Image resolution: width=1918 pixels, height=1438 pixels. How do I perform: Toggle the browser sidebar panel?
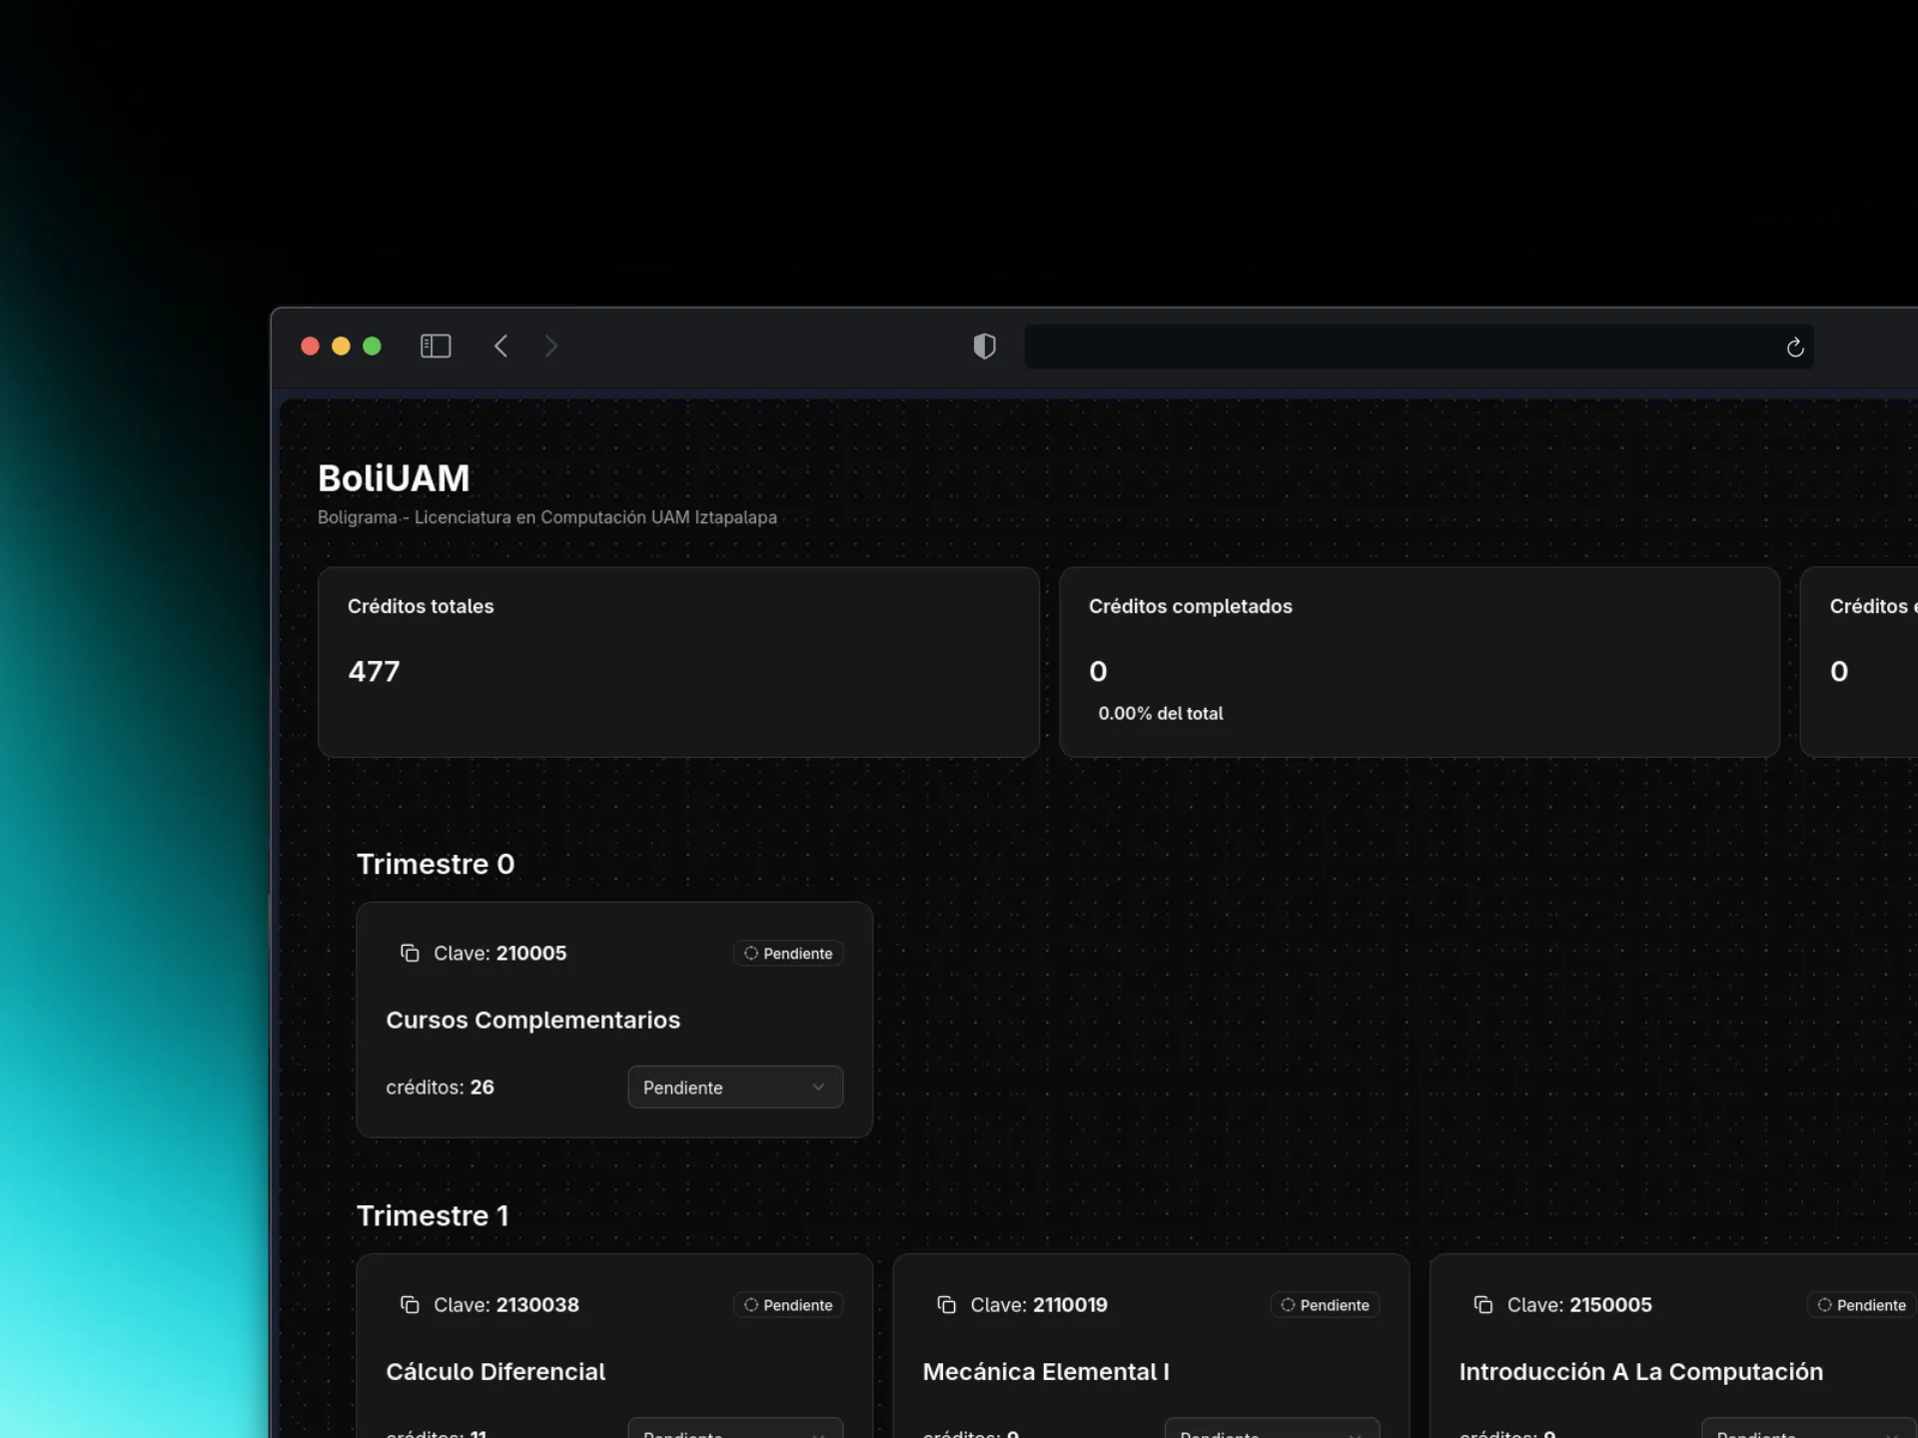click(x=436, y=347)
